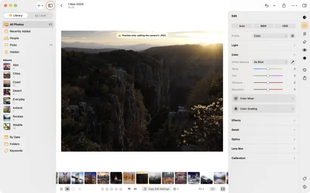Click the before/after split view icon
The width and height of the screenshot is (310, 193).
click(212, 189)
